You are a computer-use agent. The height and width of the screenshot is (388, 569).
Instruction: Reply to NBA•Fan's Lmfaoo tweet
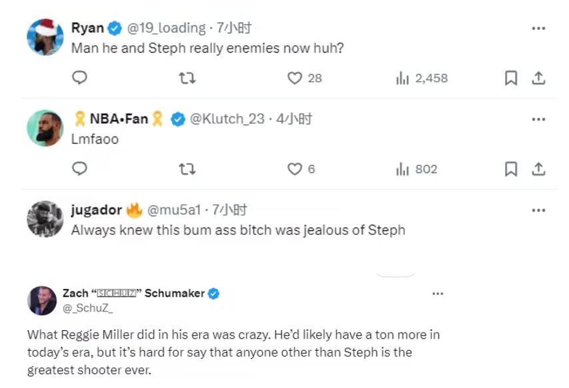coord(79,169)
